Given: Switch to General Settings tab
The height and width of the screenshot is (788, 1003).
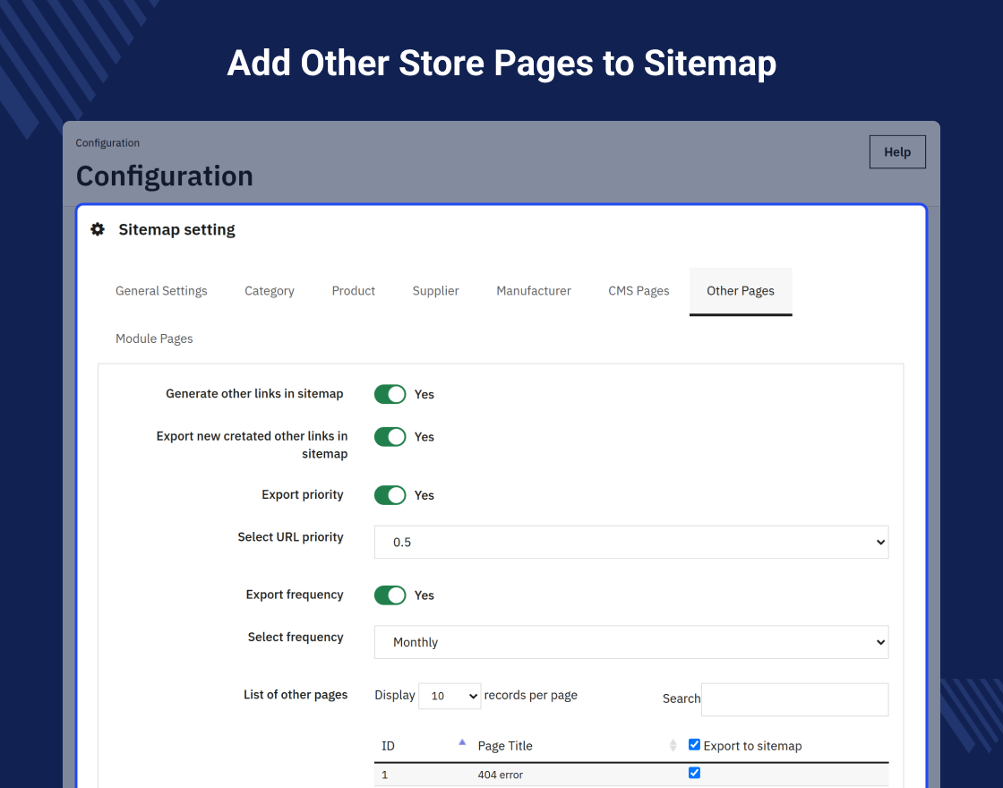Looking at the screenshot, I should (161, 291).
